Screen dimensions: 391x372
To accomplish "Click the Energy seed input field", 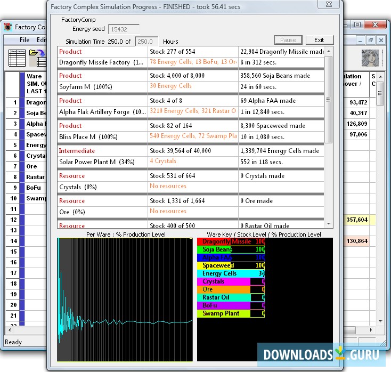I will (x=124, y=29).
